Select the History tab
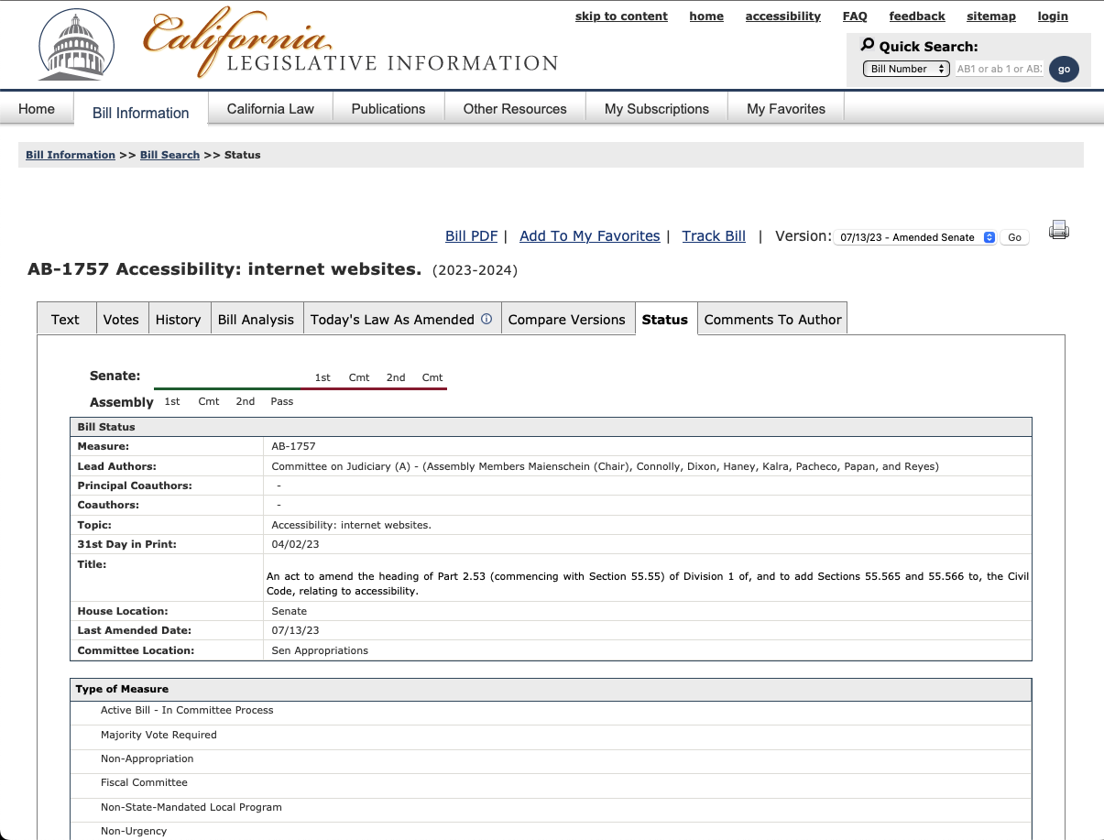1104x840 pixels. (x=179, y=319)
